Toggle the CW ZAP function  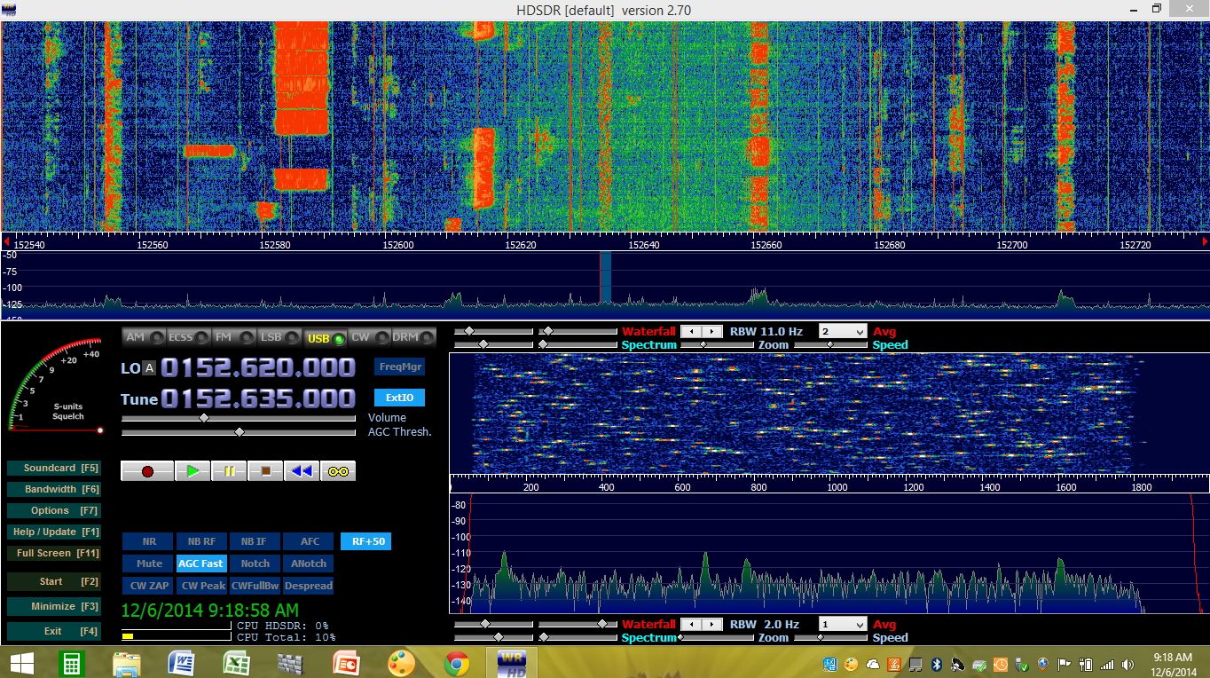[x=149, y=586]
